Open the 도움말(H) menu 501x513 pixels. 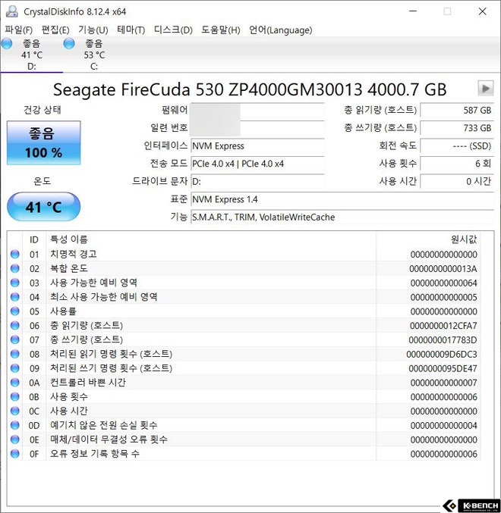point(221,30)
